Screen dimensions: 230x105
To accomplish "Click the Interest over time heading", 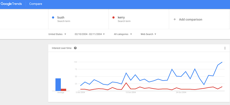I will (x=62, y=48).
